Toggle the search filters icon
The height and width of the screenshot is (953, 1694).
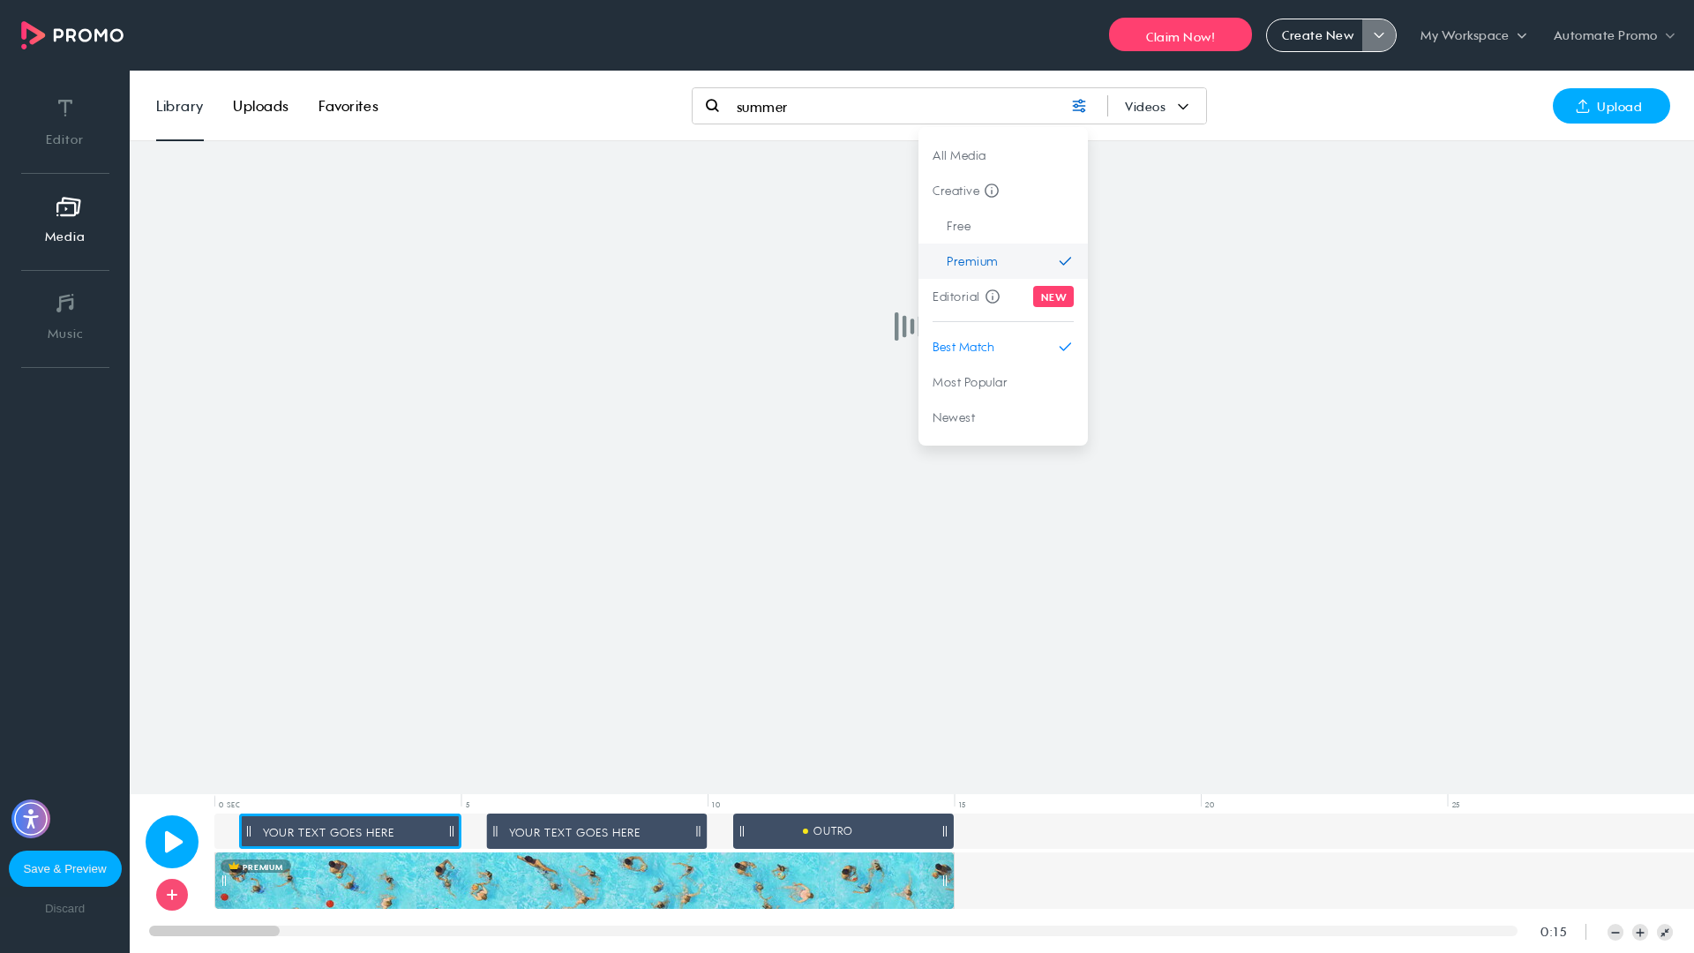coord(1079,106)
